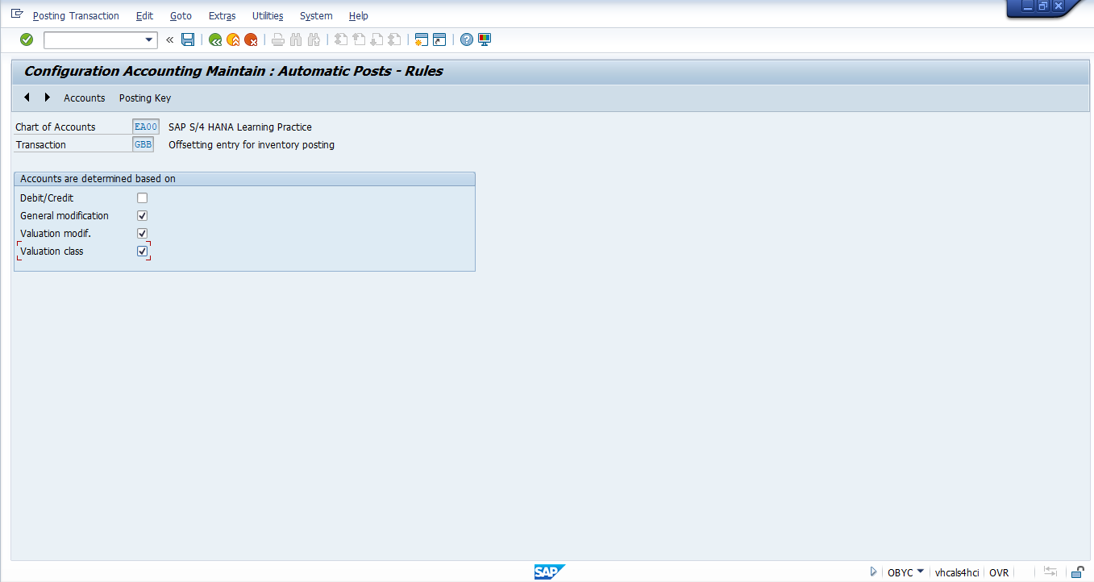Click the Find binoculars icon
The width and height of the screenshot is (1094, 582).
click(x=296, y=39)
